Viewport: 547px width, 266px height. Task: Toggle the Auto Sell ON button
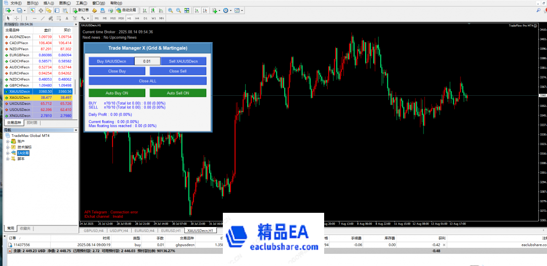click(x=178, y=93)
